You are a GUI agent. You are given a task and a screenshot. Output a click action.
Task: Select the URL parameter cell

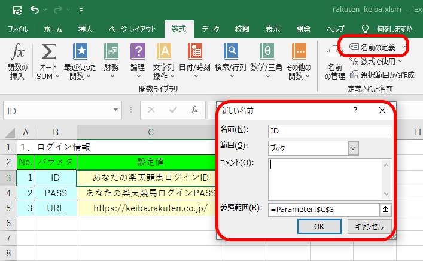55,208
